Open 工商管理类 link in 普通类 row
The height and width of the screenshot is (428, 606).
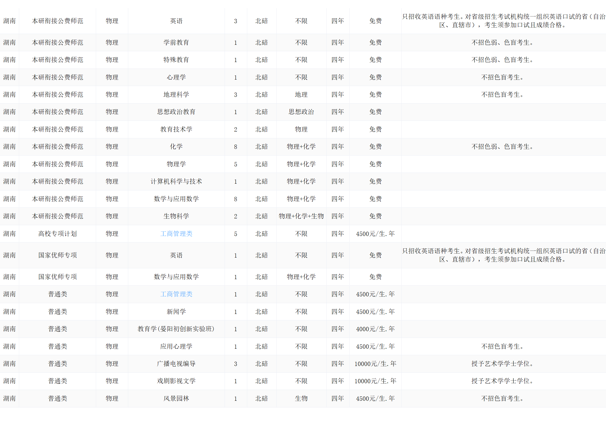[x=176, y=294]
